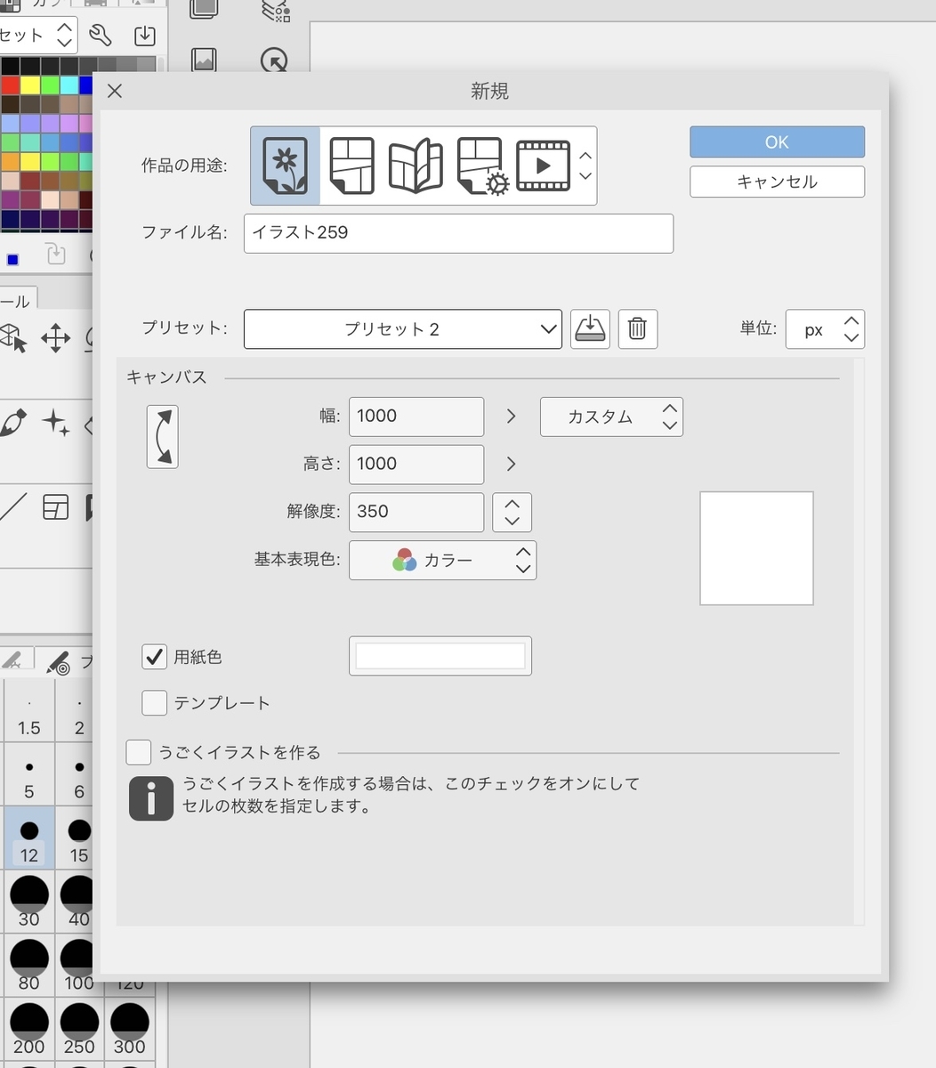Pick the bright red swatch in color set
The width and height of the screenshot is (936, 1068).
[x=10, y=85]
